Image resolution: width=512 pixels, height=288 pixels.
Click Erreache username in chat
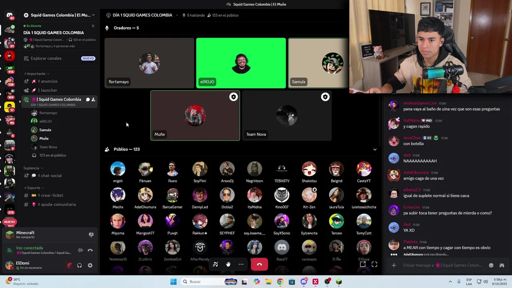pyautogui.click(x=412, y=207)
